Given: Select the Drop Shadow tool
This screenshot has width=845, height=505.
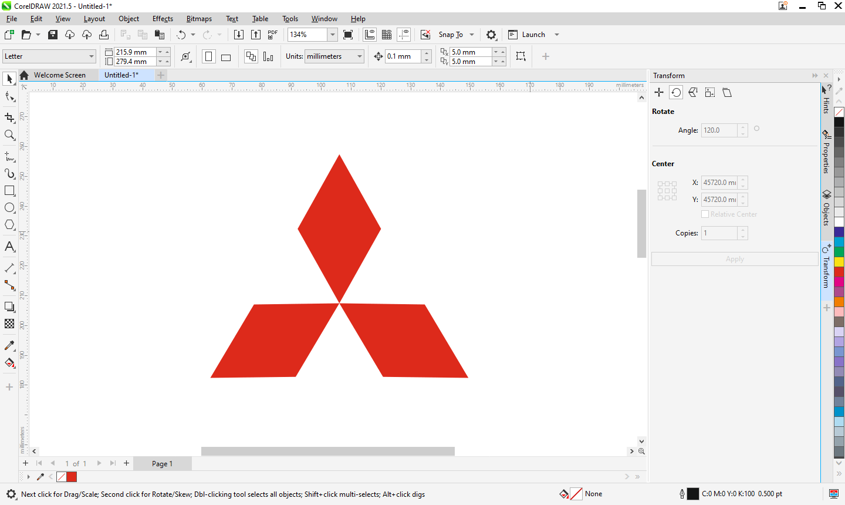Looking at the screenshot, I should (x=9, y=307).
